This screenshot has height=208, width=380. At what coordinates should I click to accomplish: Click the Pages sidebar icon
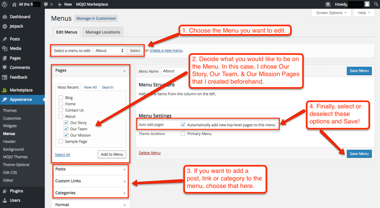4,58
